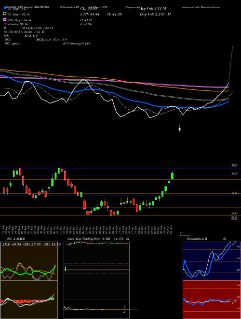Click the 'LTP: 41.44' value

pyautogui.click(x=90, y=14)
